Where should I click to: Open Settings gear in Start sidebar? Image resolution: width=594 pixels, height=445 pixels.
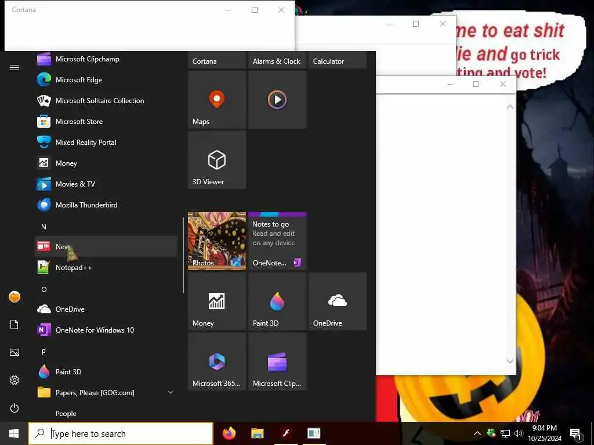[x=15, y=380]
